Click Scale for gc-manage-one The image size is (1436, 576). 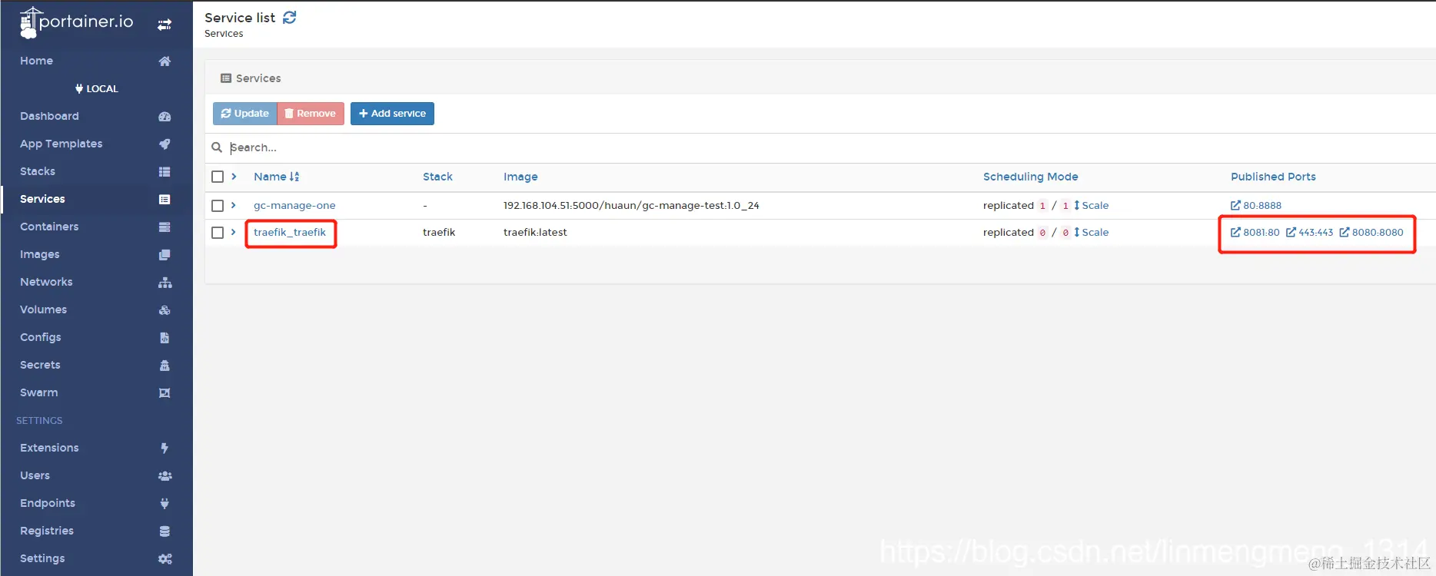coord(1092,206)
